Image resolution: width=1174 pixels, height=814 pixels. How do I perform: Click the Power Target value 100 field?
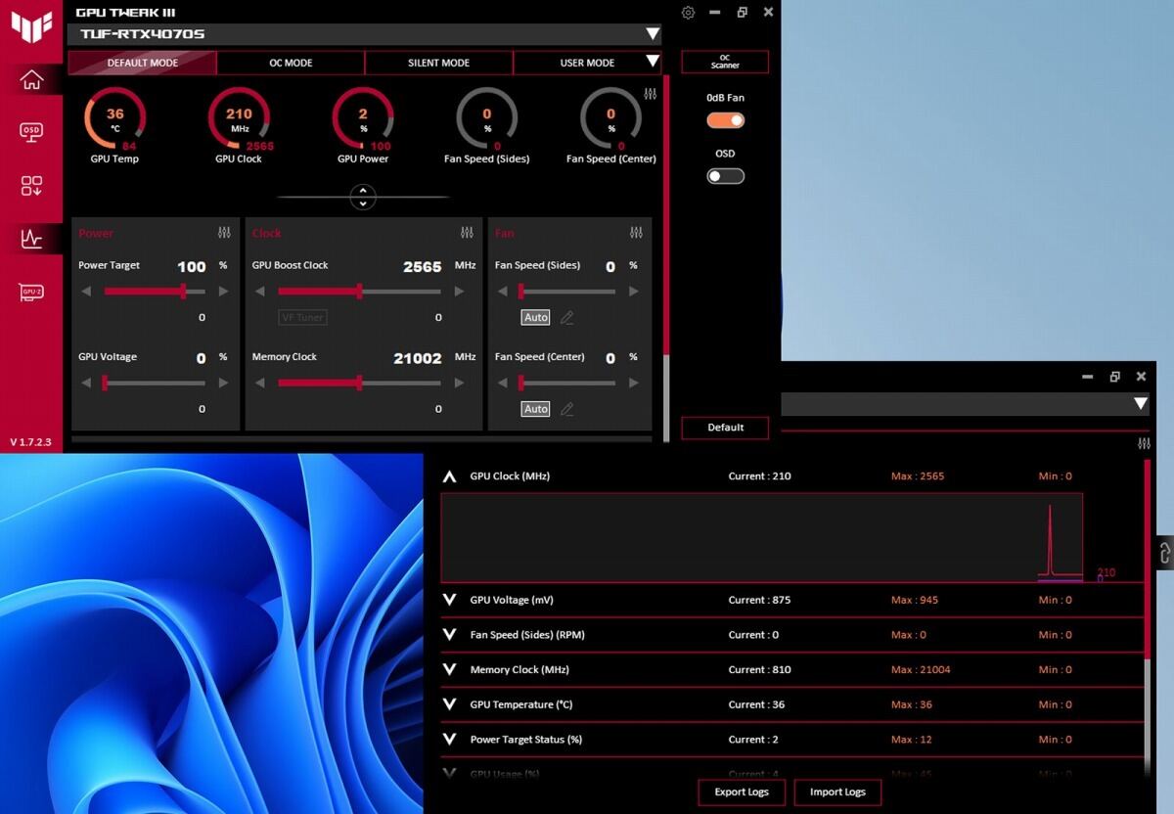tap(192, 266)
